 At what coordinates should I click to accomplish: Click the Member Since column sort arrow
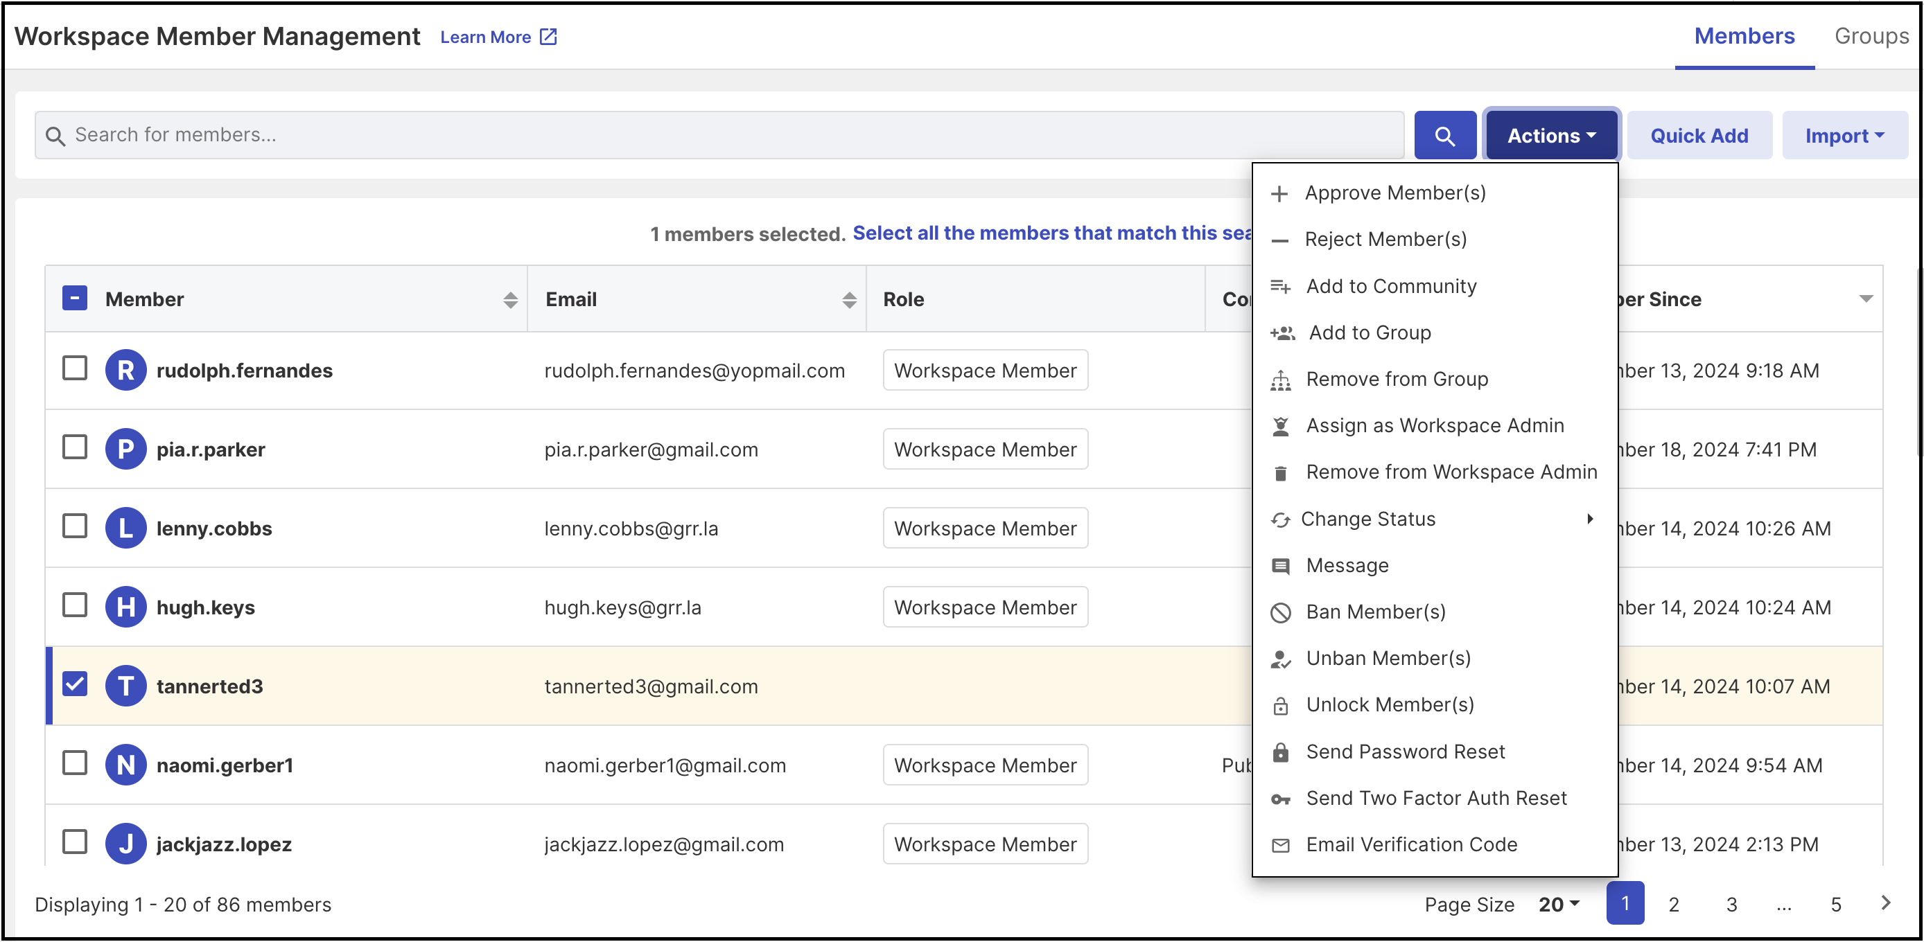pyautogui.click(x=1866, y=299)
